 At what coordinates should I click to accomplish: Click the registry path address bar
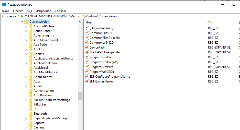tap(120, 16)
